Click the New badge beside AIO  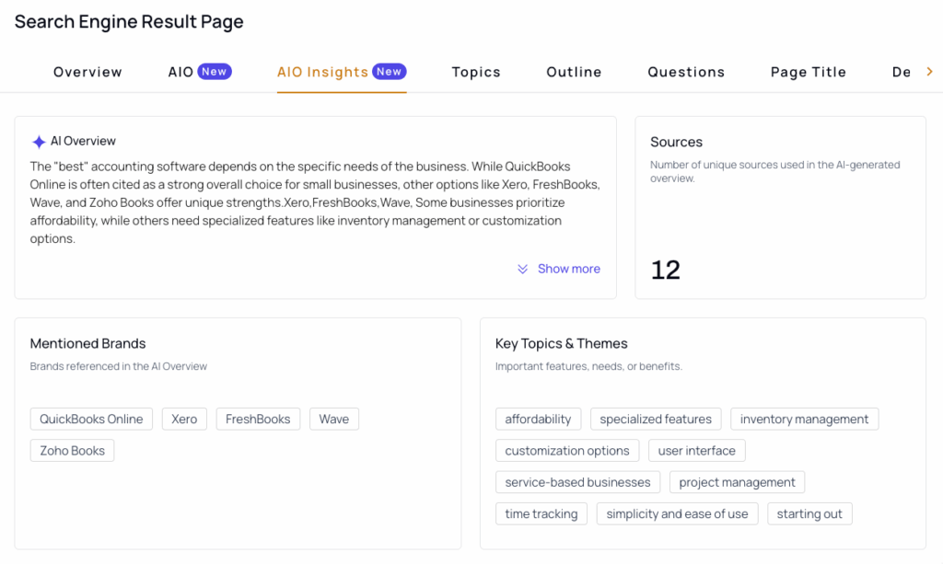[214, 72]
